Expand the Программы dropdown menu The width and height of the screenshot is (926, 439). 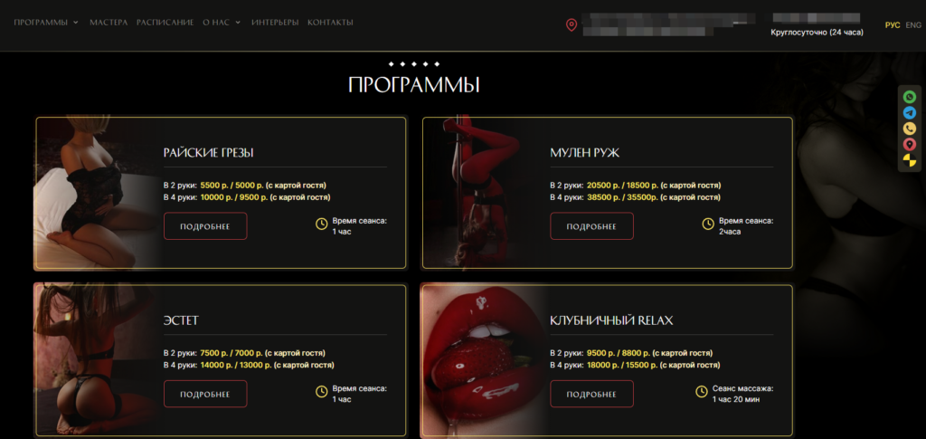pos(46,23)
